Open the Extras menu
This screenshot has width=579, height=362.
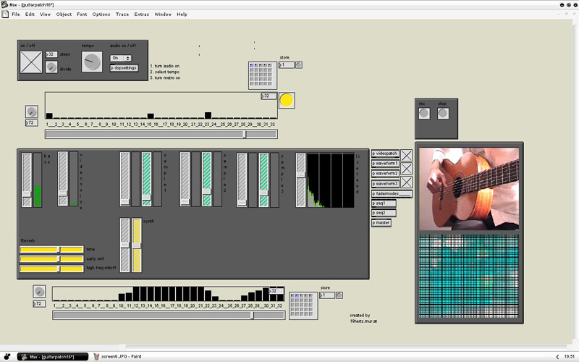tap(142, 14)
